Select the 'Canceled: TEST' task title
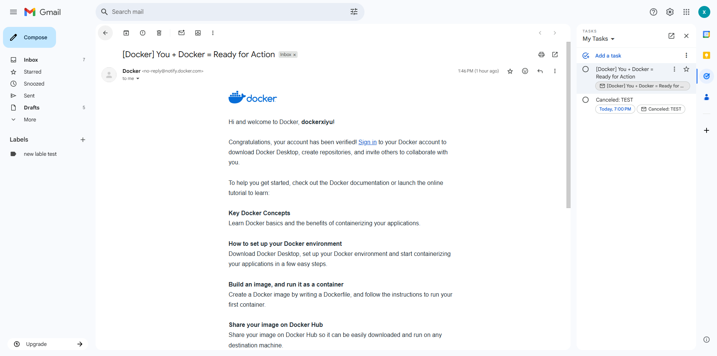 pyautogui.click(x=614, y=100)
